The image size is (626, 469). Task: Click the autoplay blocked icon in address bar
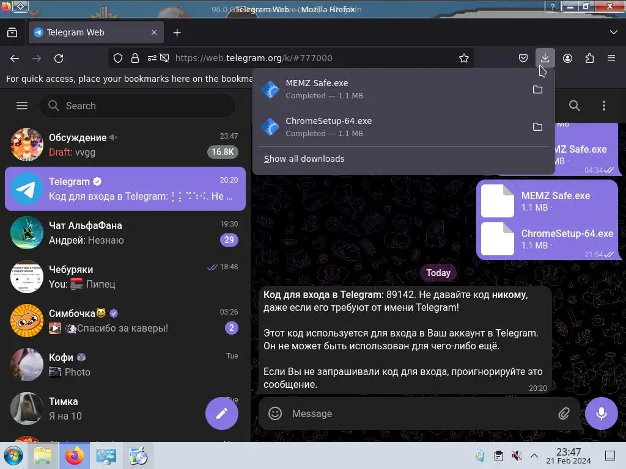[164, 58]
